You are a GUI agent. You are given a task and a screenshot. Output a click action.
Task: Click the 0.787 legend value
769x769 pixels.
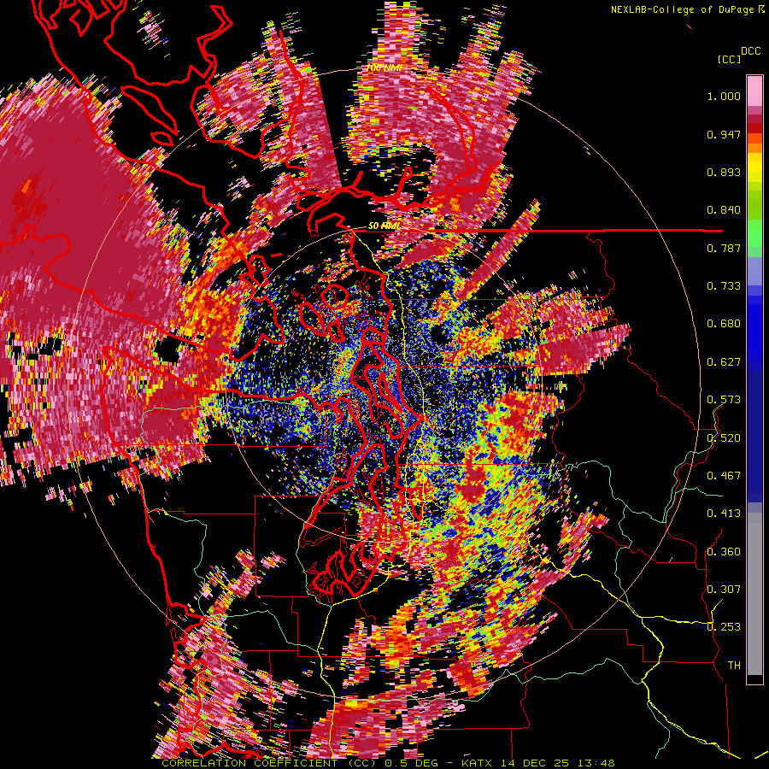pos(724,248)
